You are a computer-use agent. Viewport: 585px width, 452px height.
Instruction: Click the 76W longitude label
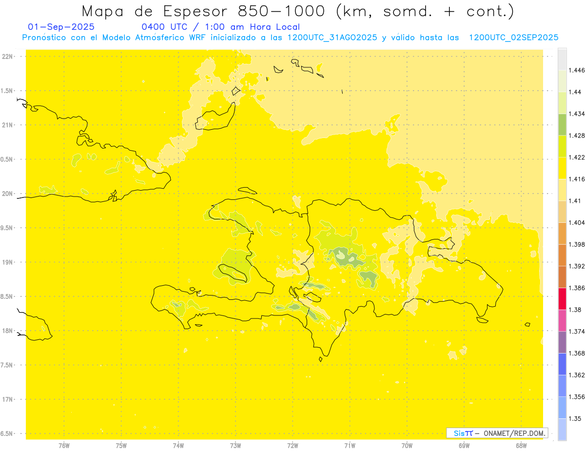coord(64,446)
